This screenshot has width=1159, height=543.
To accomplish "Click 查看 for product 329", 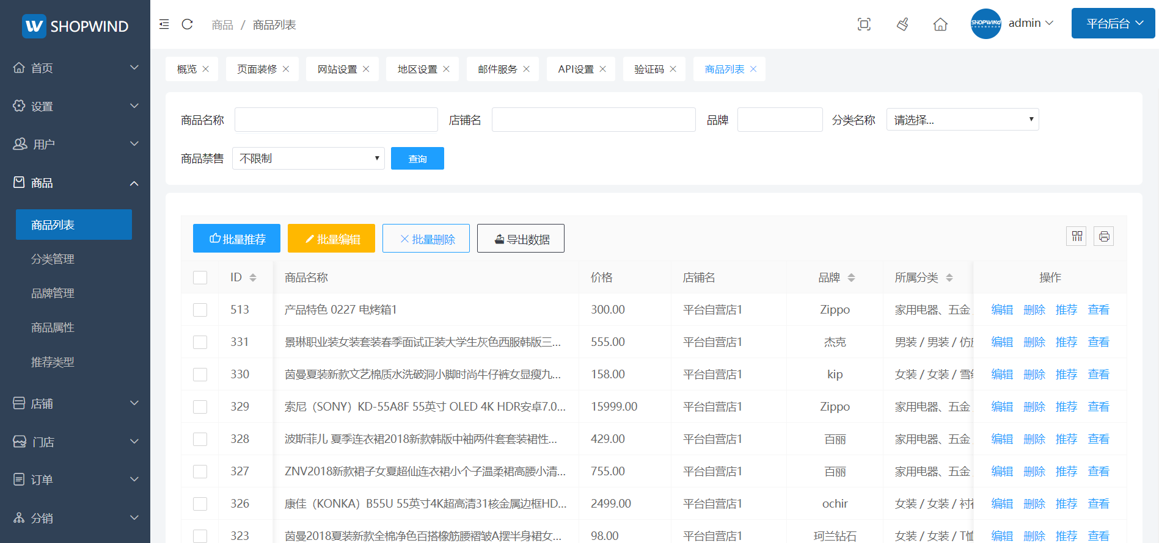I will (1099, 407).
